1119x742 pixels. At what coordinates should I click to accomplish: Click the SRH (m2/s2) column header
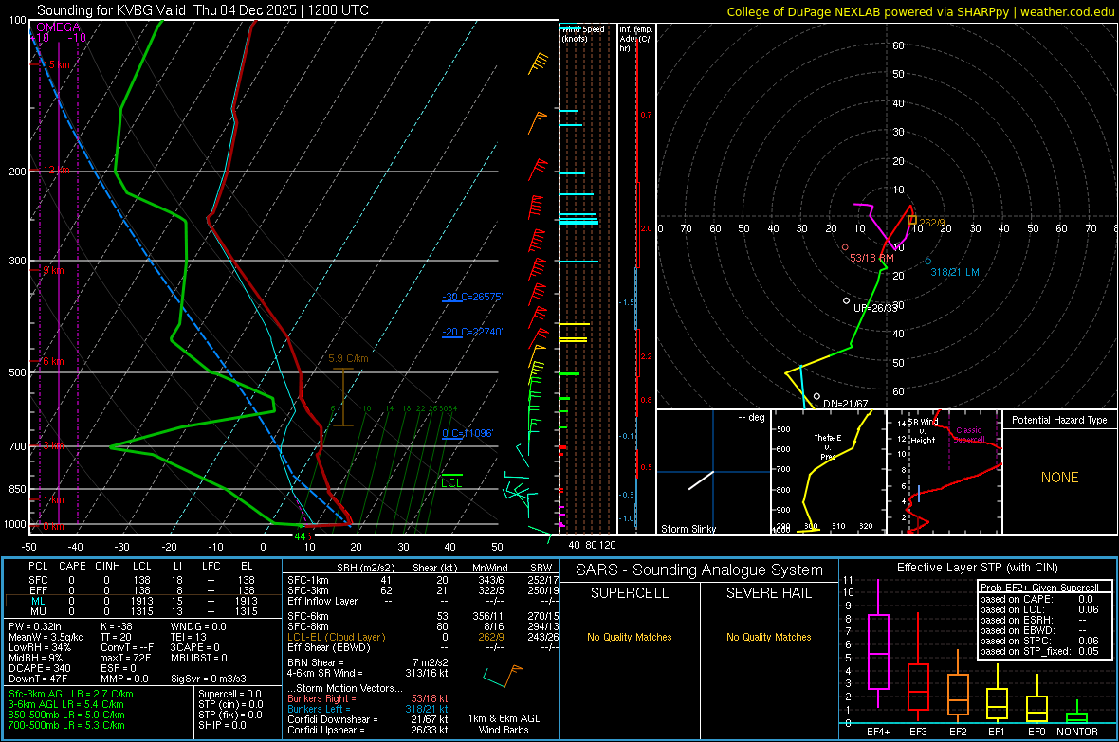(x=366, y=568)
